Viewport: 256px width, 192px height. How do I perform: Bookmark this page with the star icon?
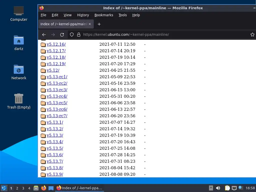(x=252, y=34)
